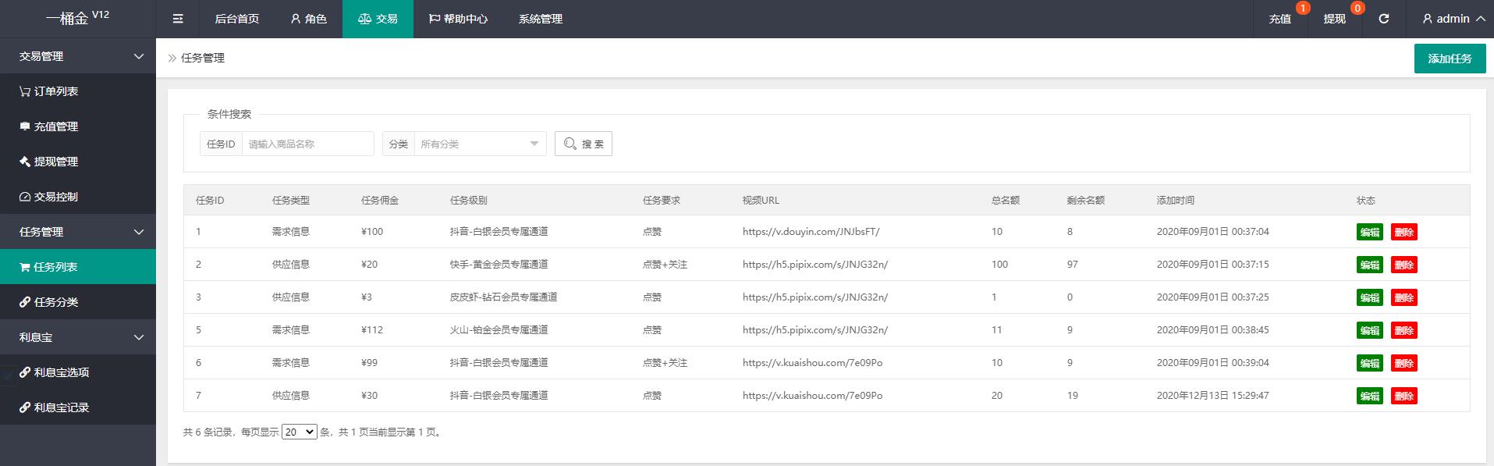This screenshot has height=466, width=1494.
Task: Open 利息宝记录 in the sidebar
Action: [x=78, y=407]
